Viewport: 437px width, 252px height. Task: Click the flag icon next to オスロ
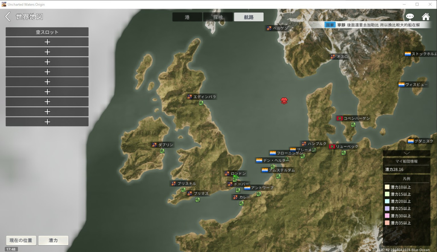tap(333, 57)
